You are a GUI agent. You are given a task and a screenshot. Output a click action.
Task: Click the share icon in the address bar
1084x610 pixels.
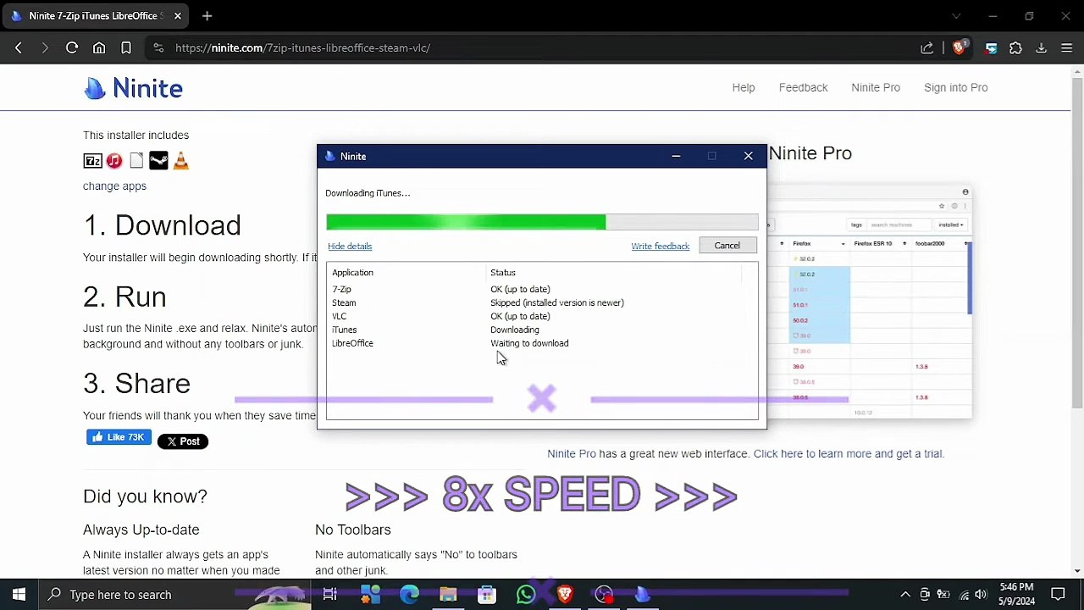(927, 48)
